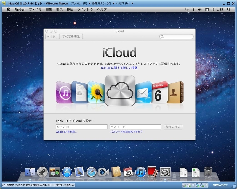Launch Safari compass in the Dock
237x189 pixels.
click(x=92, y=172)
